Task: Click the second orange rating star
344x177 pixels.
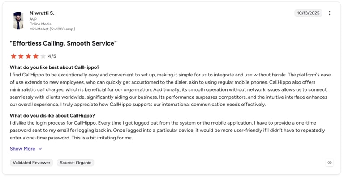Action: [x=21, y=56]
